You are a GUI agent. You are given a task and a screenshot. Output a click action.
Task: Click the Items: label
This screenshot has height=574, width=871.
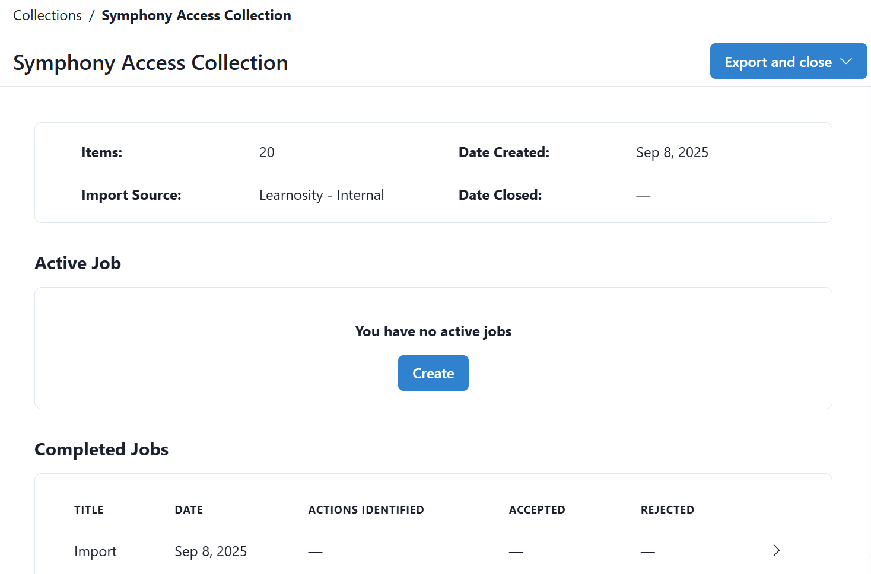tap(102, 152)
